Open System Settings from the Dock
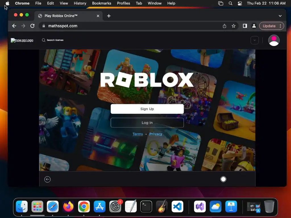Image resolution: width=291 pixels, height=218 pixels. 115,207
